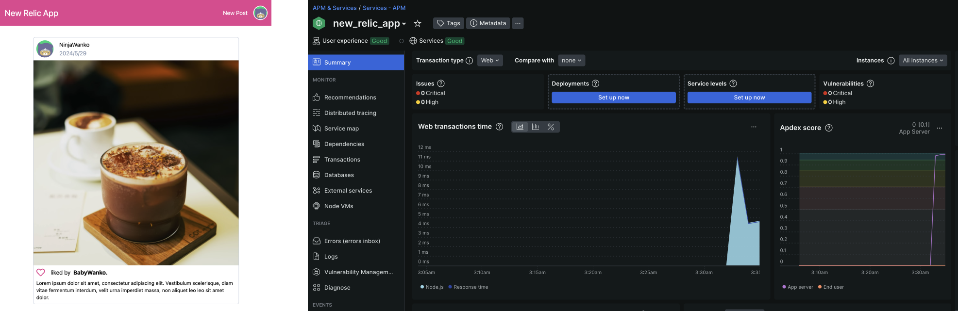958x311 pixels.
Task: Open the Services - APM breadcrumb link
Action: click(x=384, y=8)
